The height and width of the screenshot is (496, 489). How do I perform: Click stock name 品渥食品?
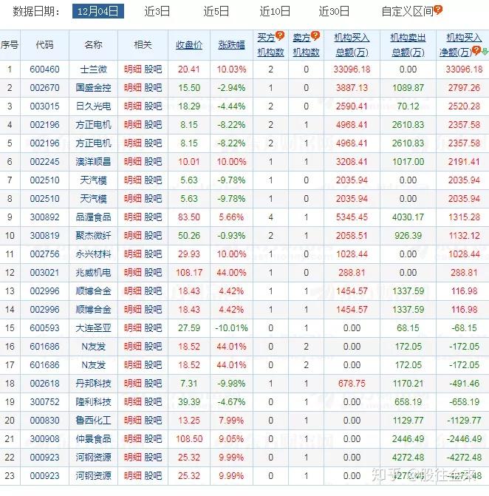93,217
